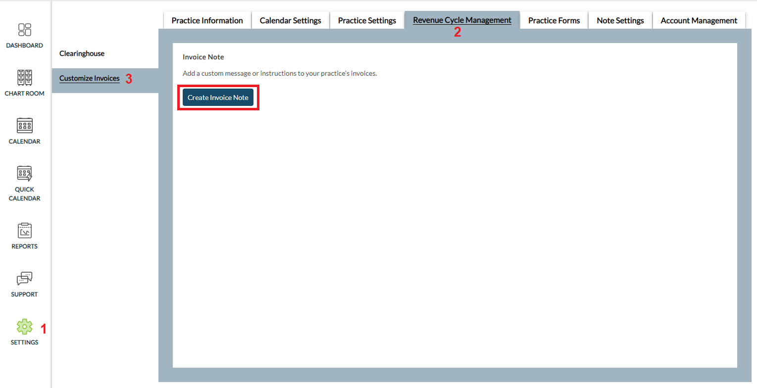
Task: Select the Revenue Cycle Management tab
Action: [462, 20]
